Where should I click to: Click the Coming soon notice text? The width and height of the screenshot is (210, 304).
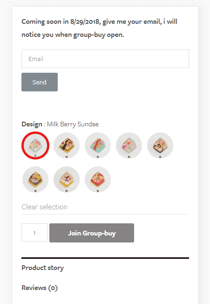pos(99,28)
